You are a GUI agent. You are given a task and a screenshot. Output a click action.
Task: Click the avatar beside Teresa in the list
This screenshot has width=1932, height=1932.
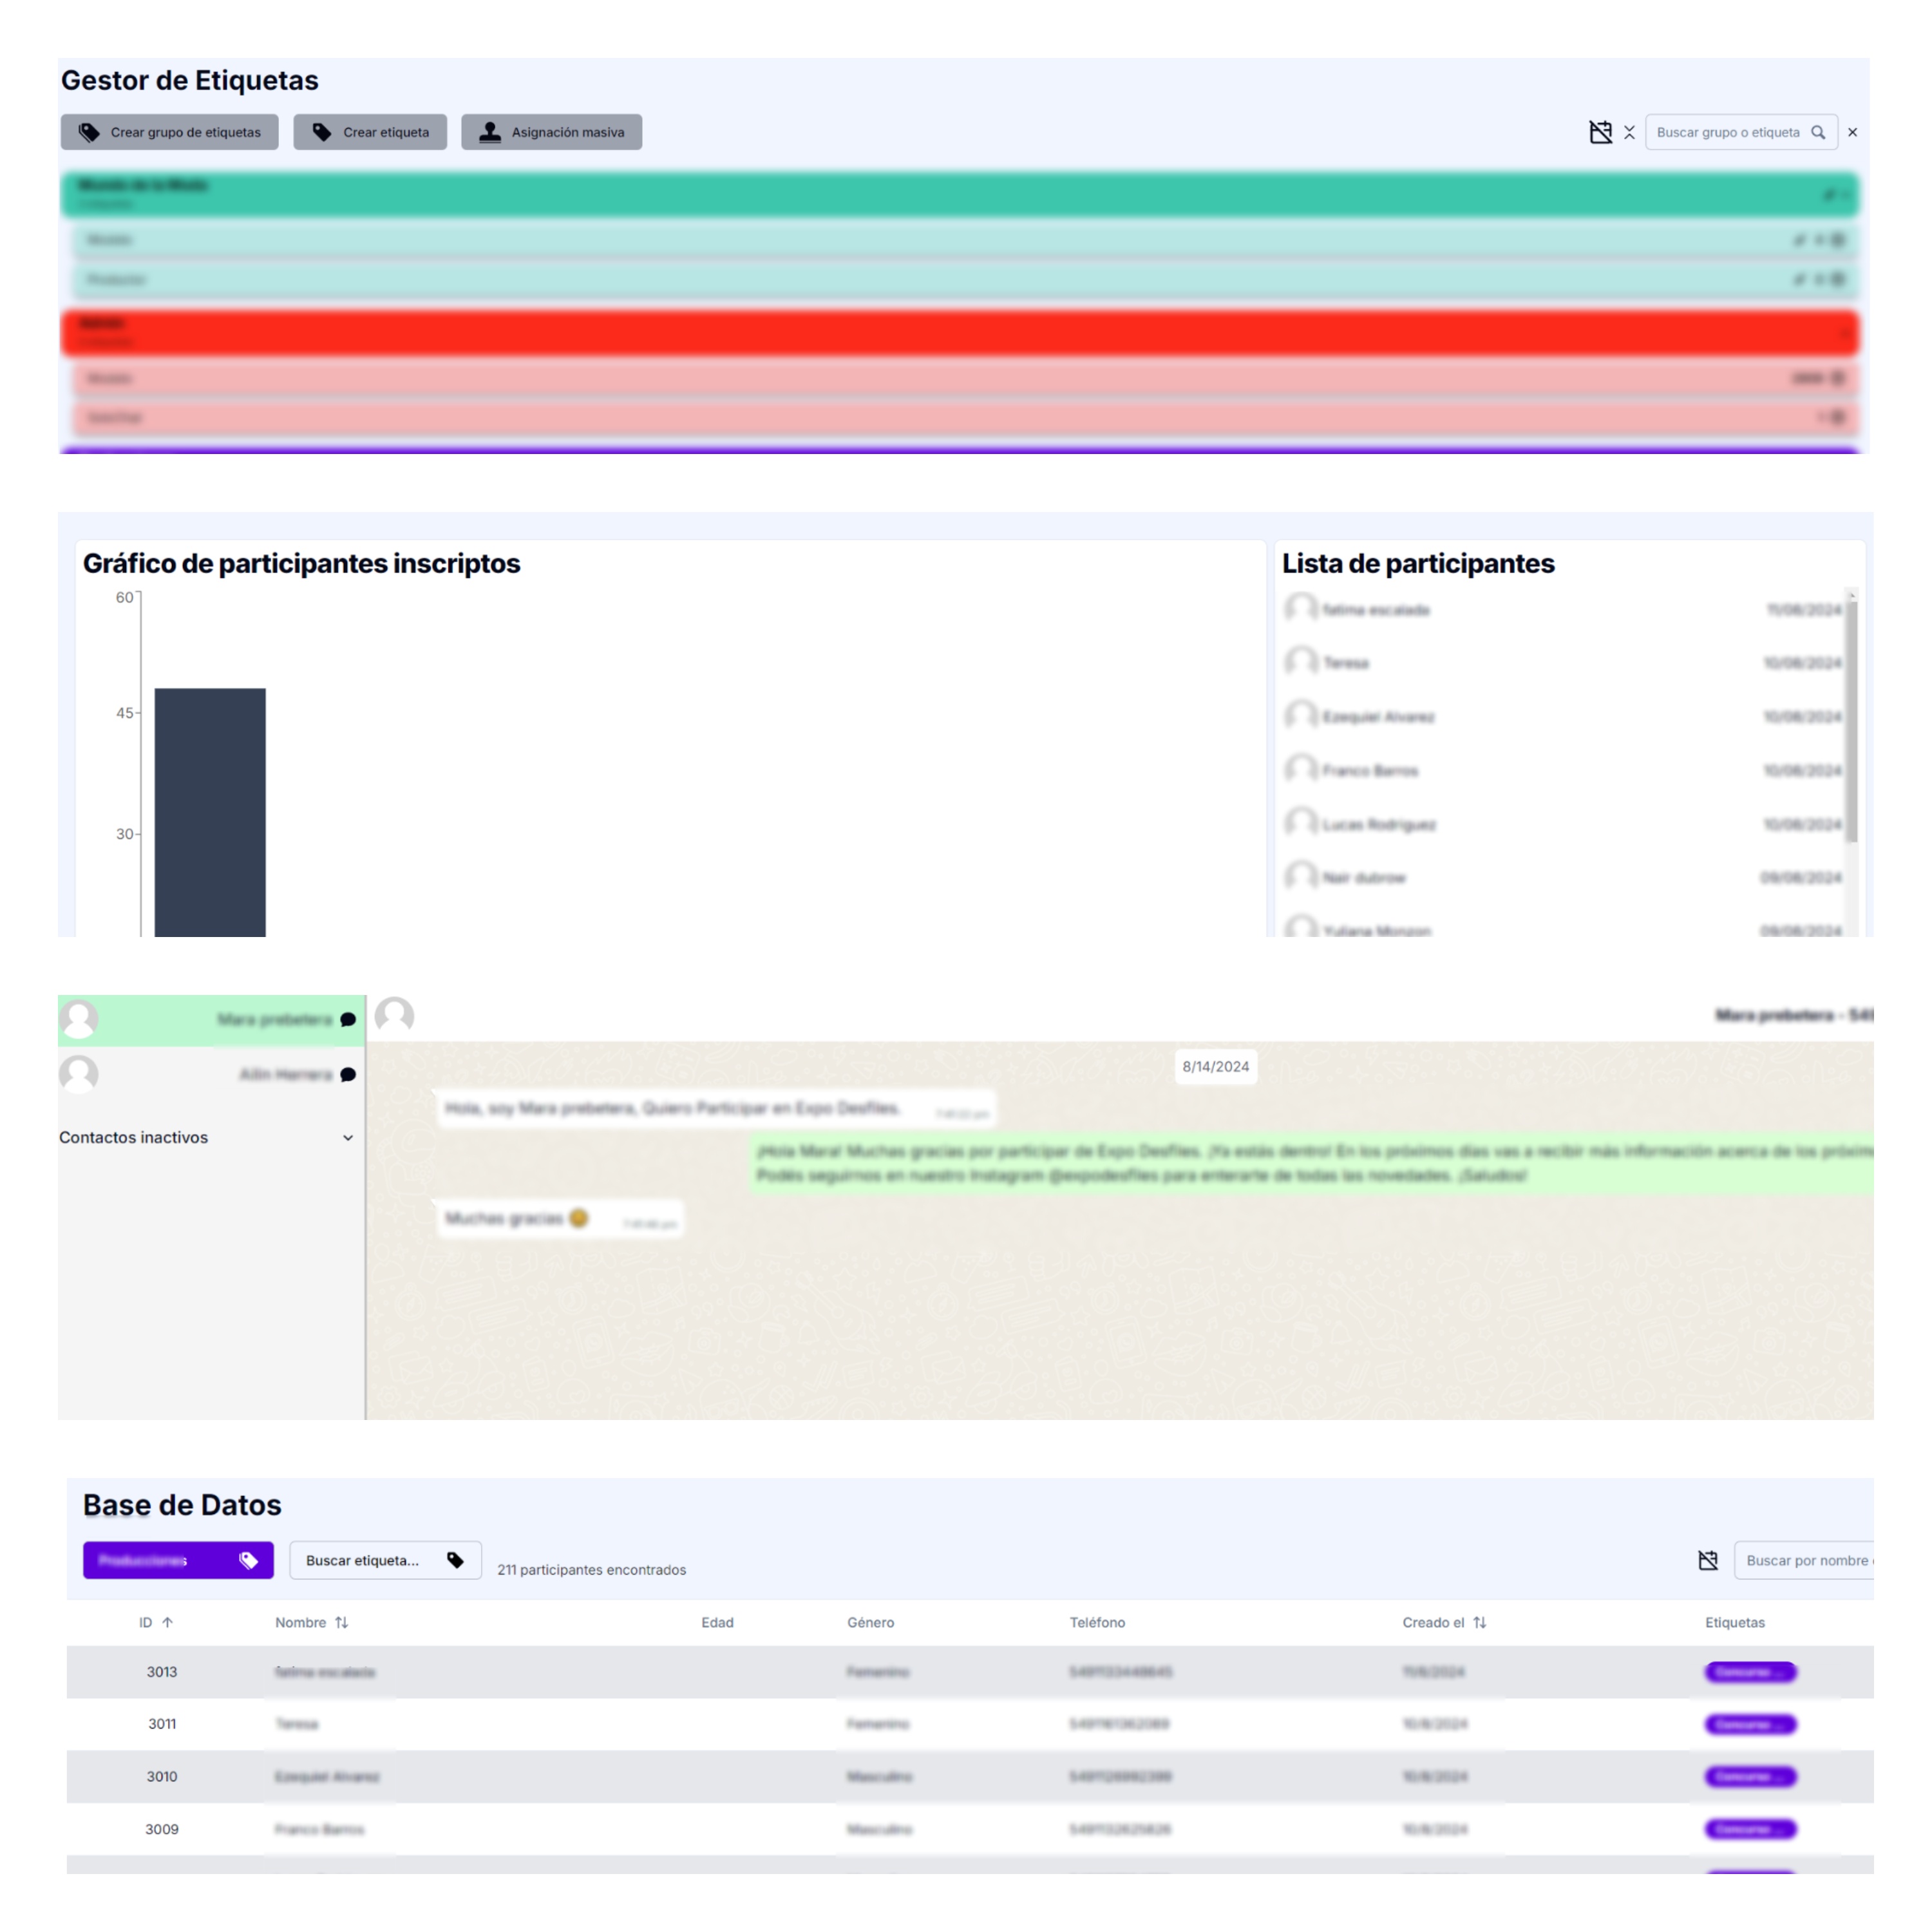pyautogui.click(x=1300, y=662)
